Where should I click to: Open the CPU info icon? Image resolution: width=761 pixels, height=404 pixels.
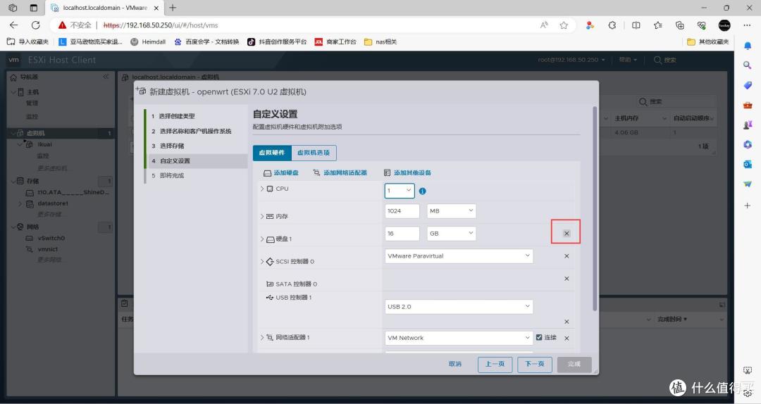[422, 191]
